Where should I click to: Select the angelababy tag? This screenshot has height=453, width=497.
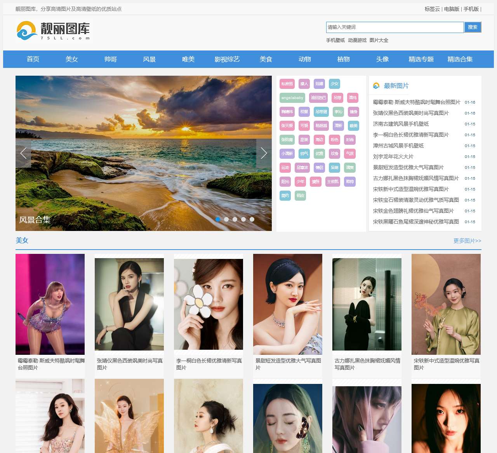[x=292, y=98]
